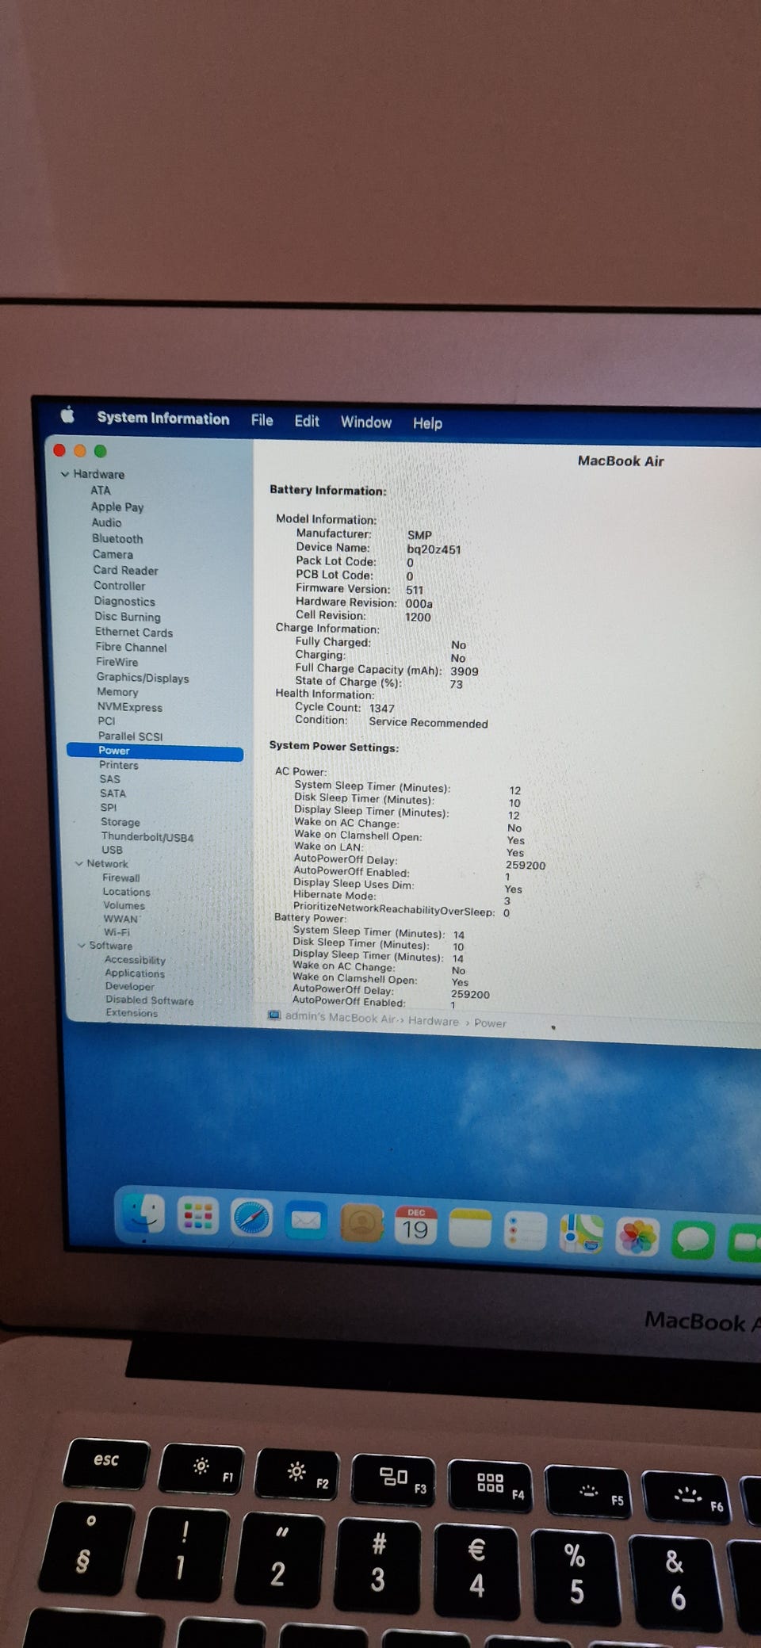Image resolution: width=761 pixels, height=1648 pixels.
Task: Select WWAN under Network
Action: [x=121, y=920]
